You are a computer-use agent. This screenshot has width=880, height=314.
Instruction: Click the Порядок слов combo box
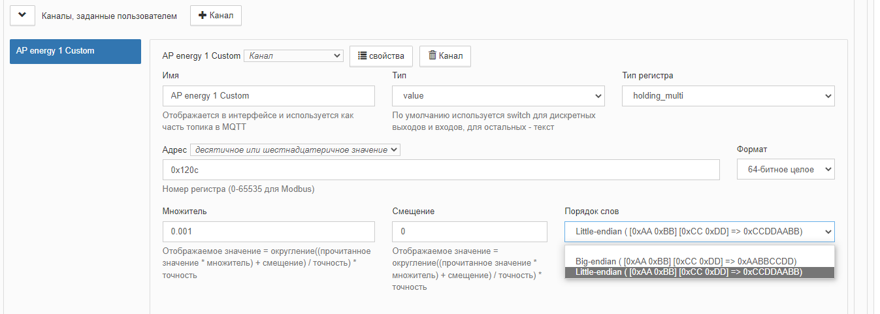(x=700, y=232)
